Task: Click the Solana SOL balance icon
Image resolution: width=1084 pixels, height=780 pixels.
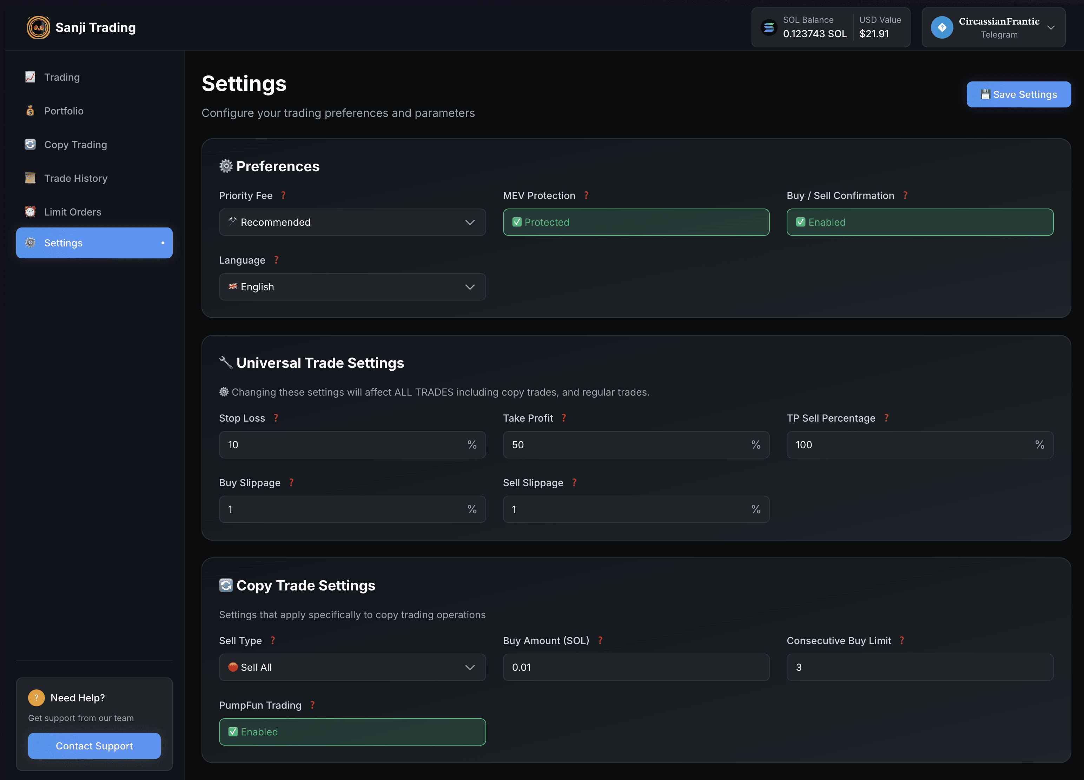Action: tap(768, 27)
